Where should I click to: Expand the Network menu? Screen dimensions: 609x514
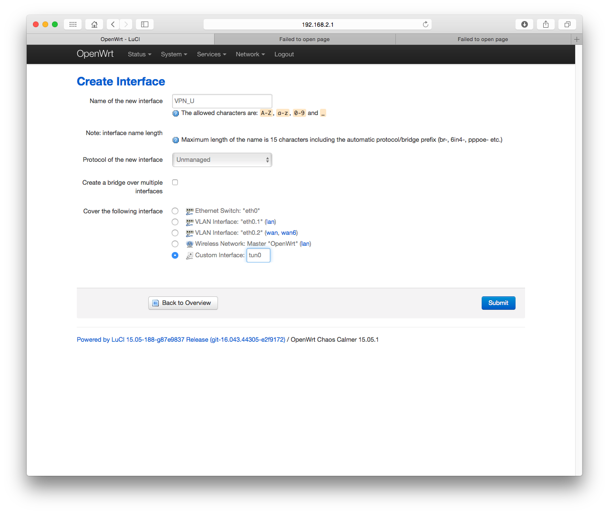point(250,54)
